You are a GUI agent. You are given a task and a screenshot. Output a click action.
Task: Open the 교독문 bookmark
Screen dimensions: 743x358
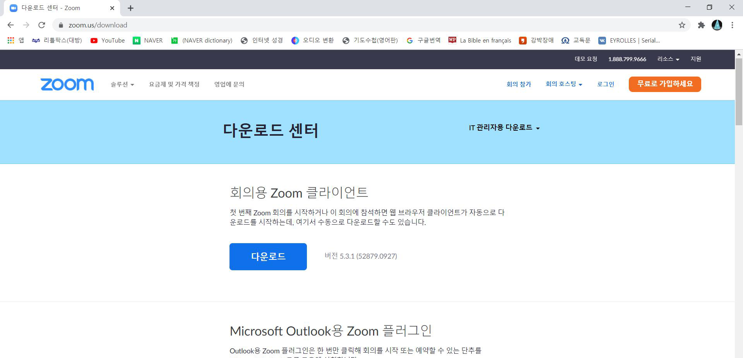tap(576, 40)
